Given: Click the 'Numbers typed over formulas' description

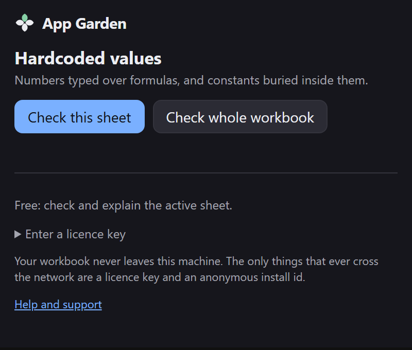Looking at the screenshot, I should pos(191,80).
